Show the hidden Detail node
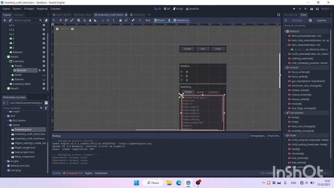 44,75
